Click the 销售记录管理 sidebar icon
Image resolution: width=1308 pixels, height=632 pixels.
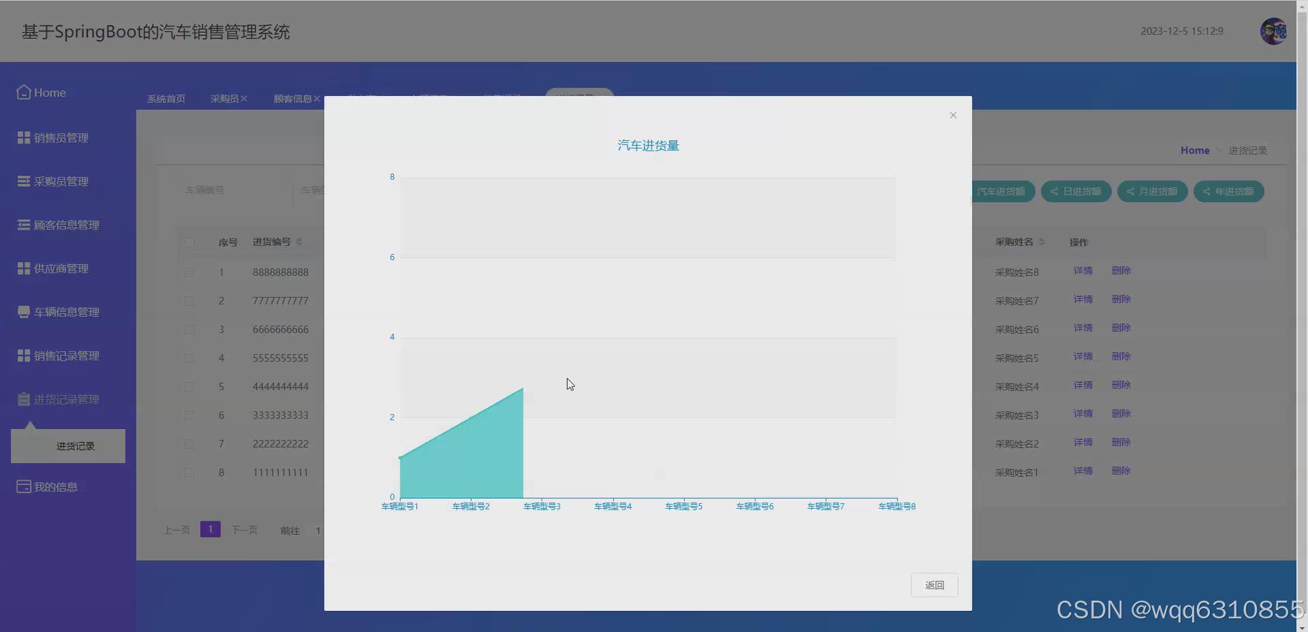[24, 355]
